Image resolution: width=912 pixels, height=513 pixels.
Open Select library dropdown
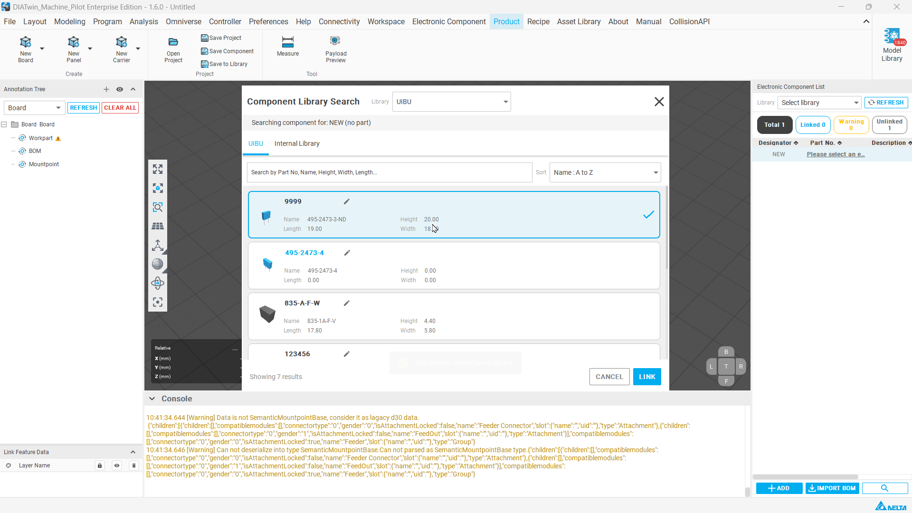point(819,103)
